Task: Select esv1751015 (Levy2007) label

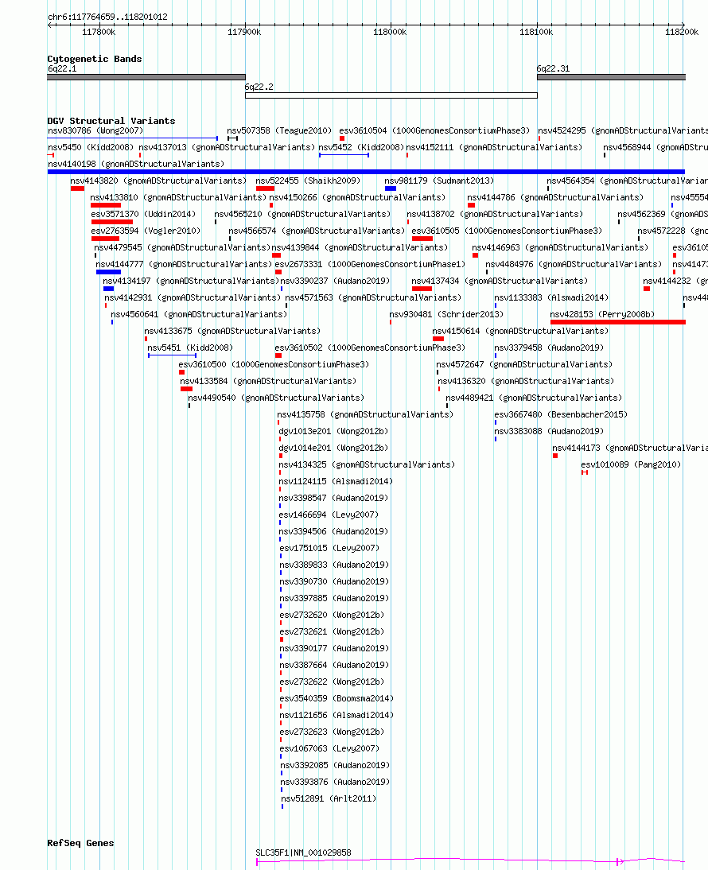Action: 329,548
